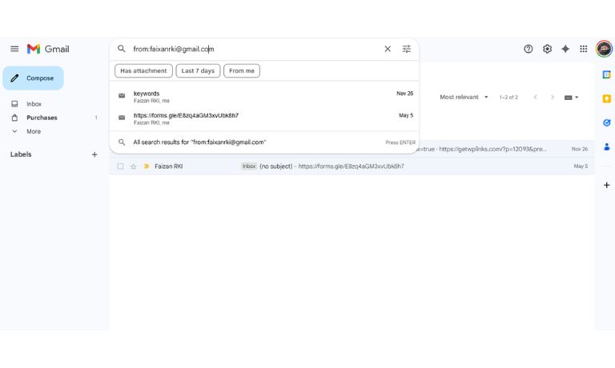Select the Faizan RKI email checkbox
615x368 pixels.
point(120,166)
